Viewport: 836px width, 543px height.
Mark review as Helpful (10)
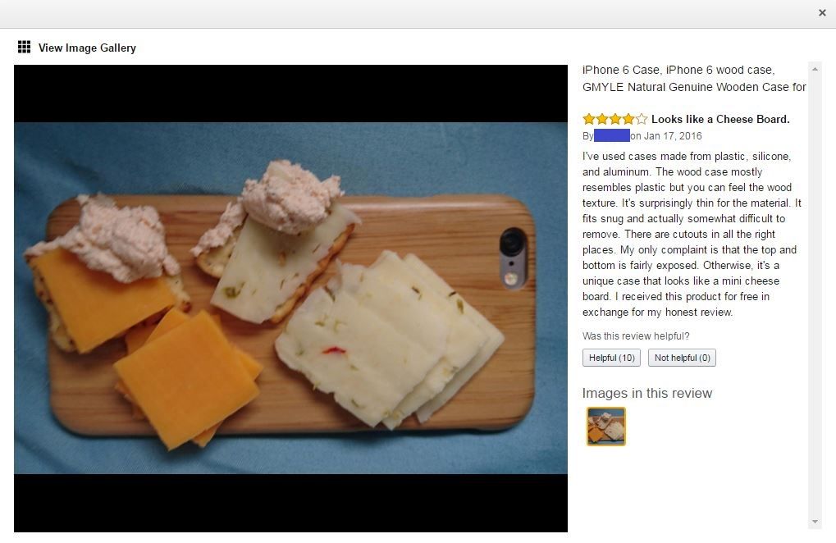point(611,358)
